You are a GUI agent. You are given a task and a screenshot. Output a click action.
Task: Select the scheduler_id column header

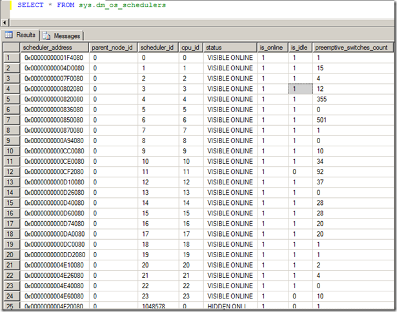[158, 48]
